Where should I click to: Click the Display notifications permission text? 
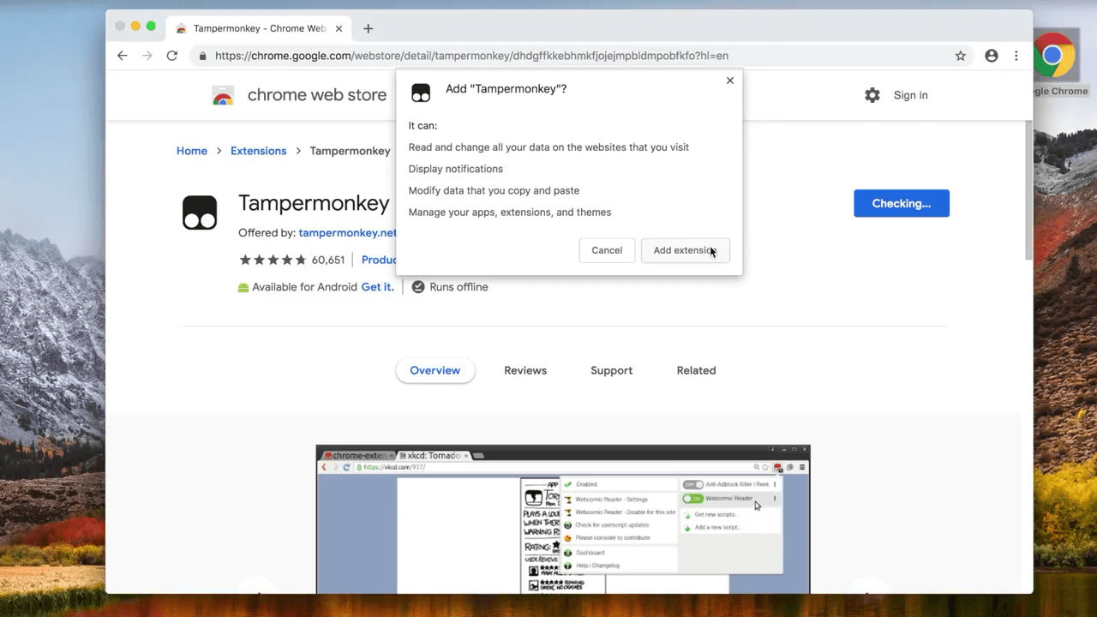point(456,169)
